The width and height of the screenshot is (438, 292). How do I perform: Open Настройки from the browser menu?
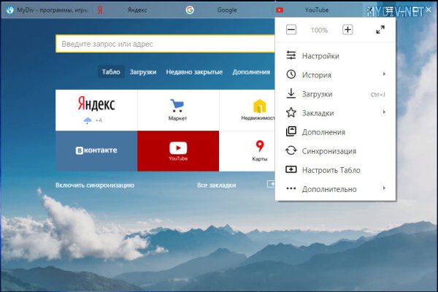pos(320,55)
